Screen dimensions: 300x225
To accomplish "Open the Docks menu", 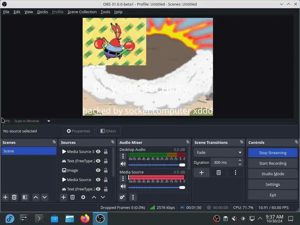I will click(42, 12).
